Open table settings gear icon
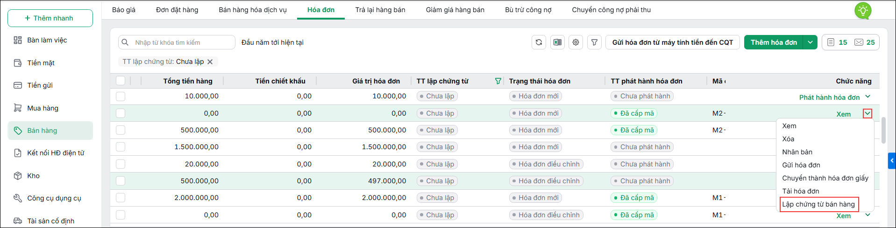The height and width of the screenshot is (228, 896). click(x=576, y=42)
